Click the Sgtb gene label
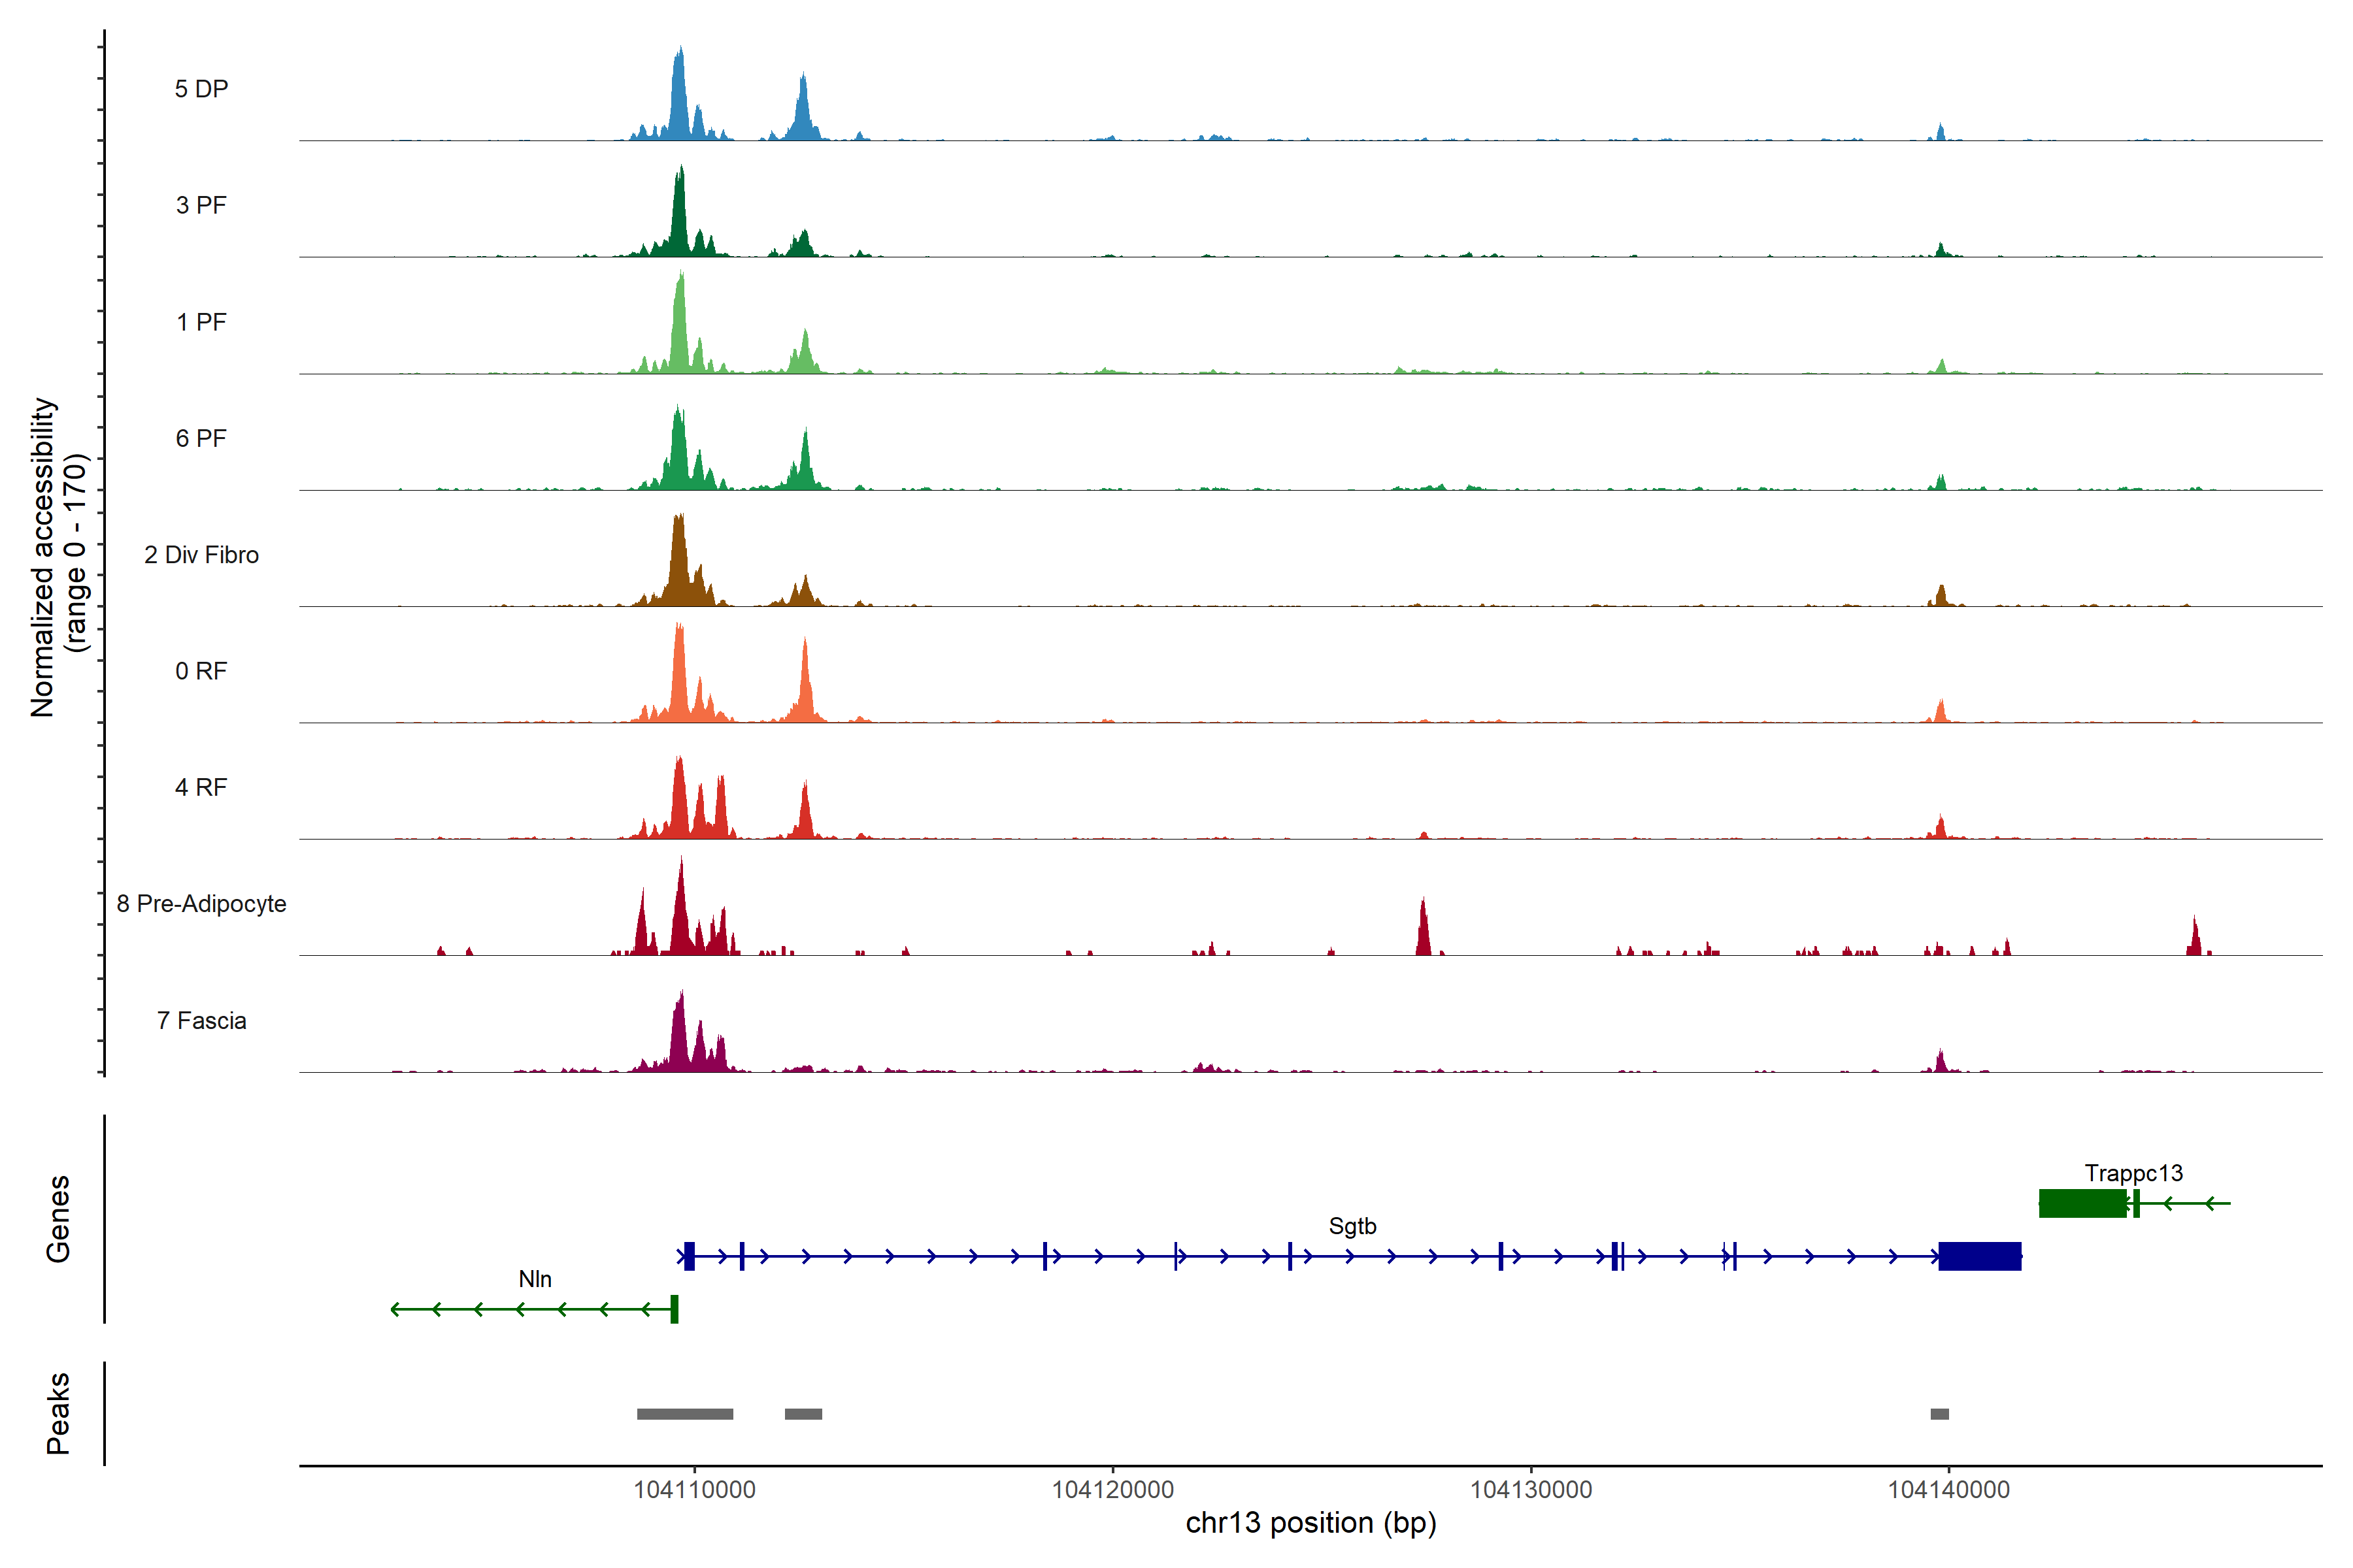This screenshot has width=2353, height=1568. point(1352,1226)
